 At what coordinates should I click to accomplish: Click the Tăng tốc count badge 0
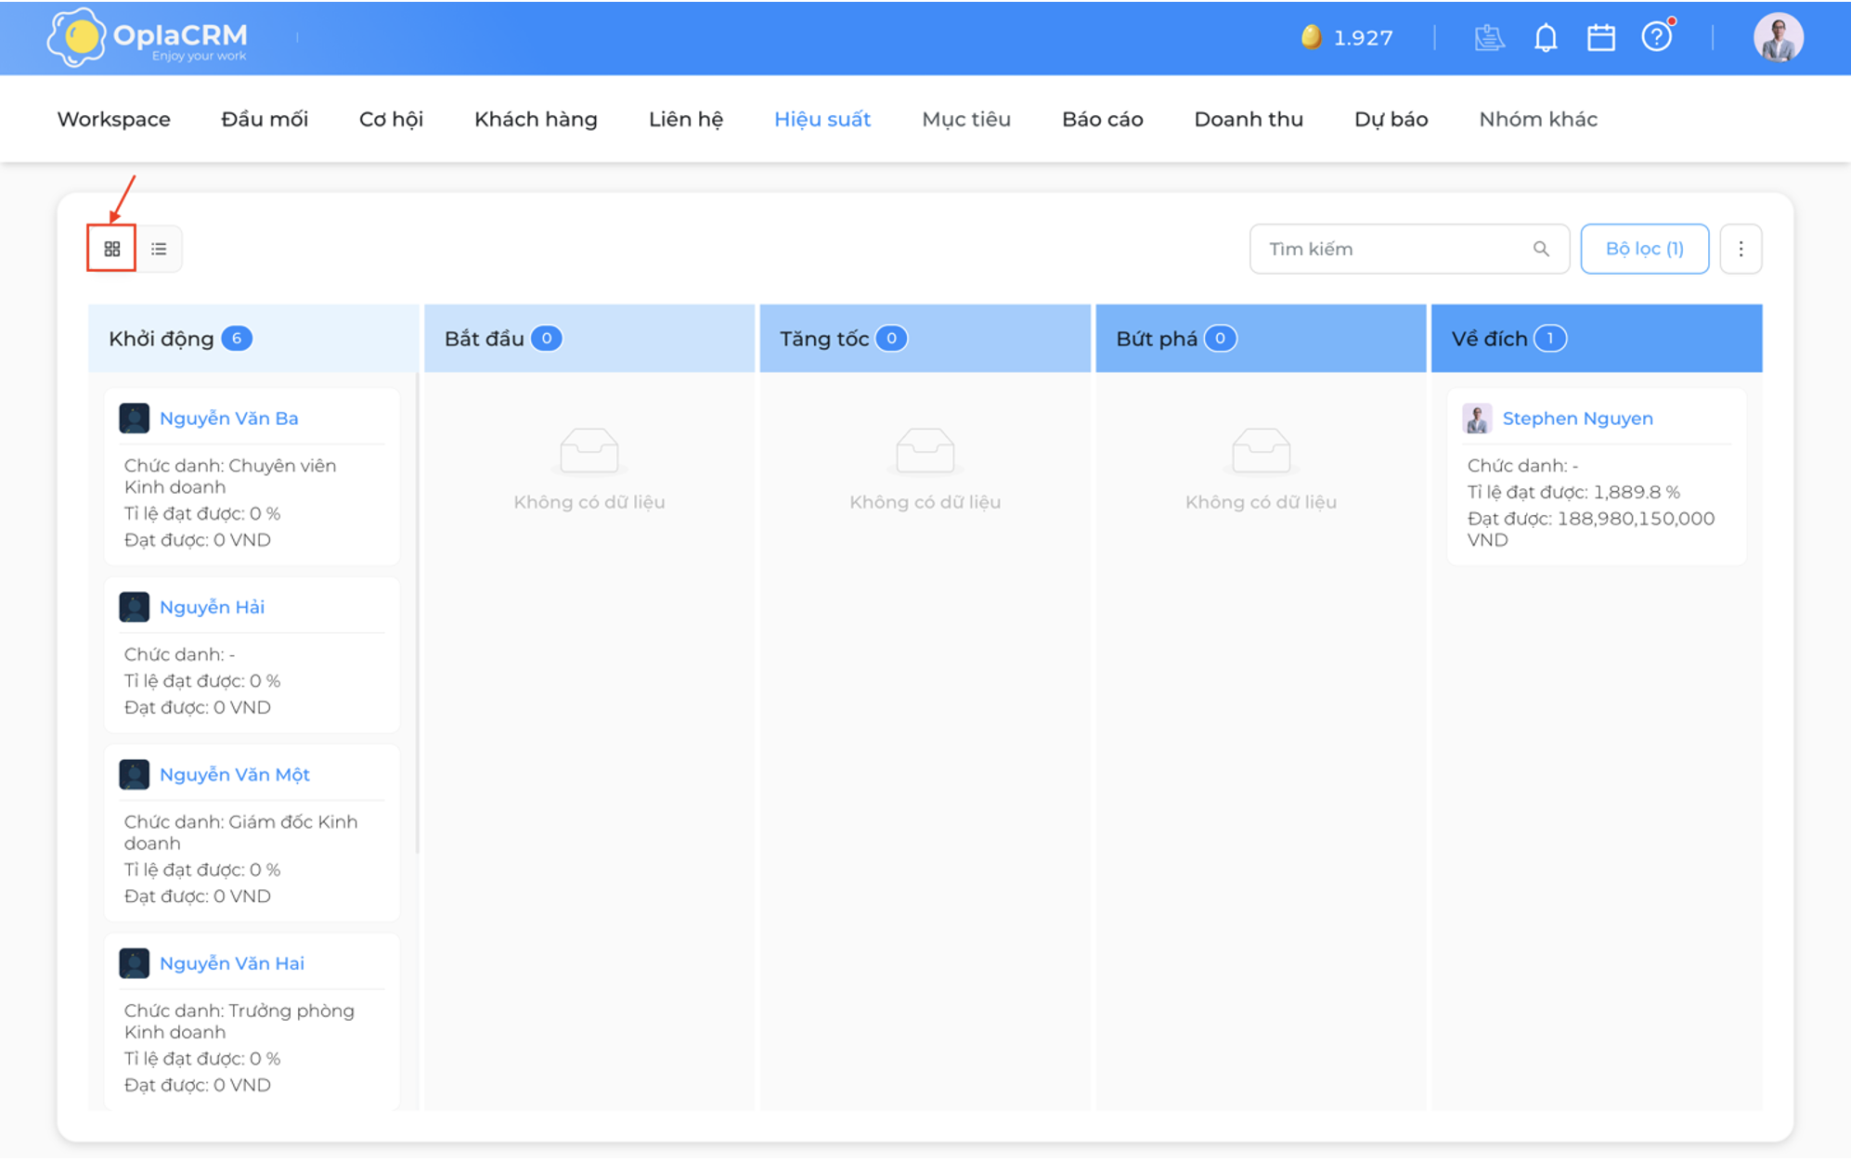coord(891,339)
